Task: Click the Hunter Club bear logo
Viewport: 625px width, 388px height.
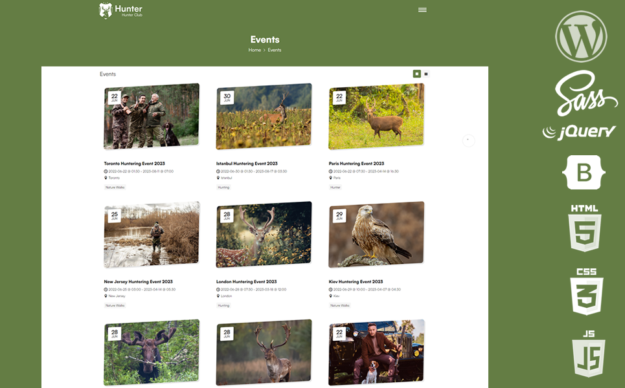Action: coord(106,10)
